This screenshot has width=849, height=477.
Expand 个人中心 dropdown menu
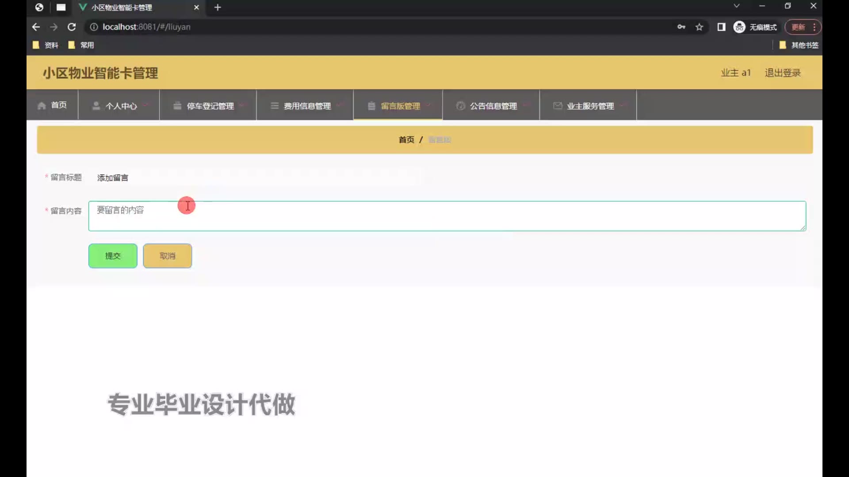120,106
